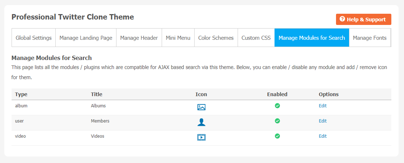Edit the album module
Viewport: 404px width, 163px height.
pyautogui.click(x=323, y=106)
